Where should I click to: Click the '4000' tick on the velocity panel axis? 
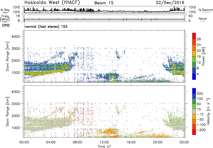[15, 92]
